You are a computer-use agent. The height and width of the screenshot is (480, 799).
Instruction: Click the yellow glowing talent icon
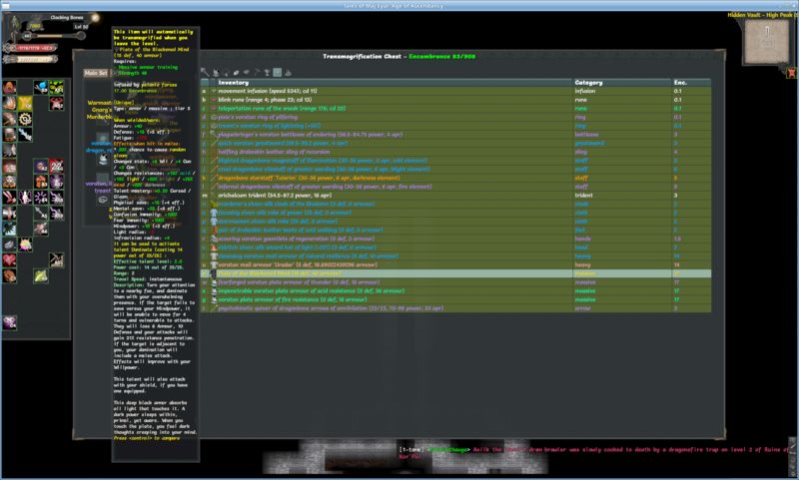(25, 103)
